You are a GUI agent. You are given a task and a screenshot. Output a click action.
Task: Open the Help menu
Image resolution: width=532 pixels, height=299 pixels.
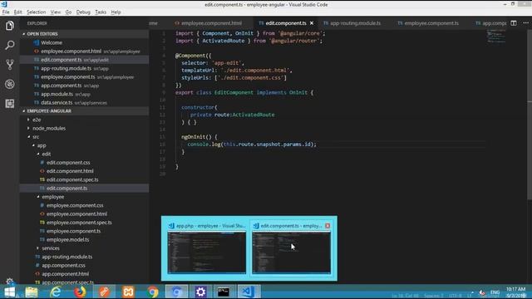coord(116,12)
